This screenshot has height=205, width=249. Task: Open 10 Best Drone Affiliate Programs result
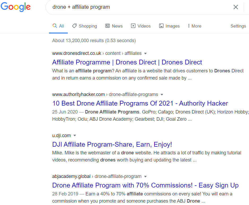tap(140, 103)
